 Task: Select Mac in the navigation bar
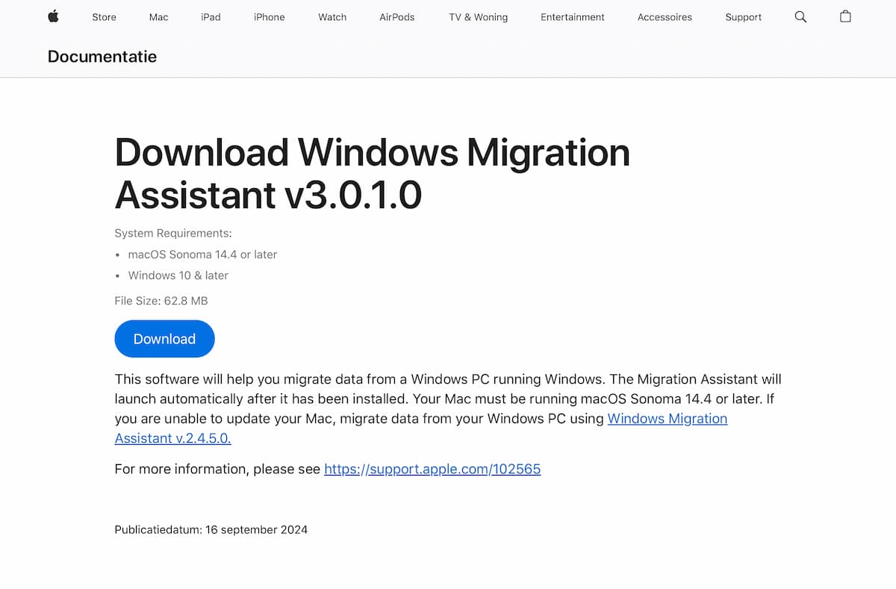tap(158, 17)
